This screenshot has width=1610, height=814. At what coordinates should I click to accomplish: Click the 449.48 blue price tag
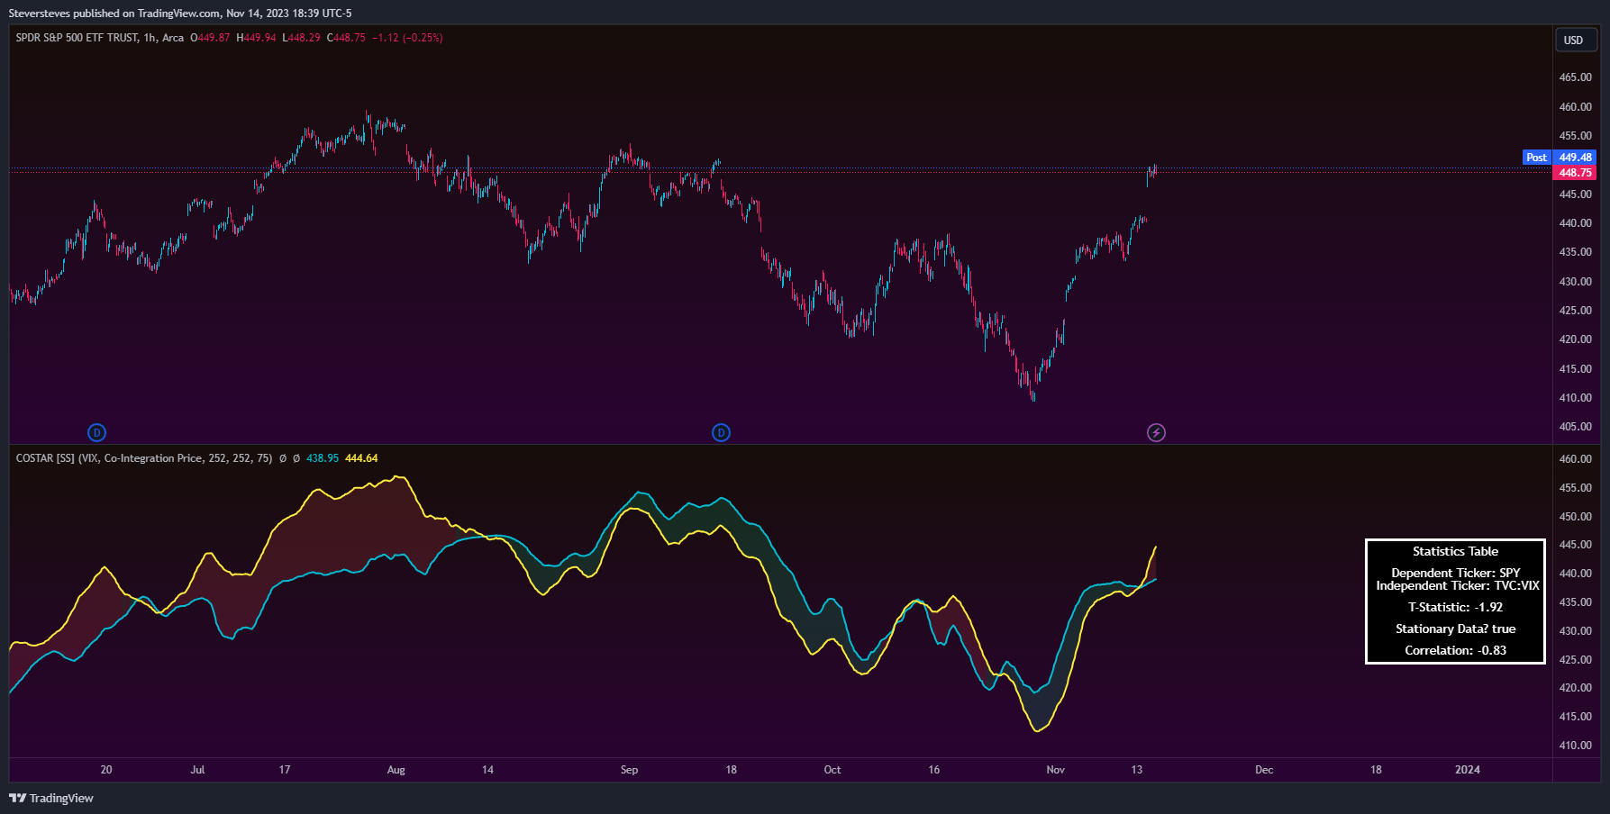coord(1575,158)
